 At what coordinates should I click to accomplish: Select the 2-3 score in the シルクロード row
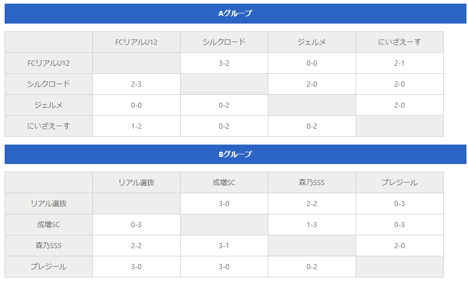pos(136,84)
